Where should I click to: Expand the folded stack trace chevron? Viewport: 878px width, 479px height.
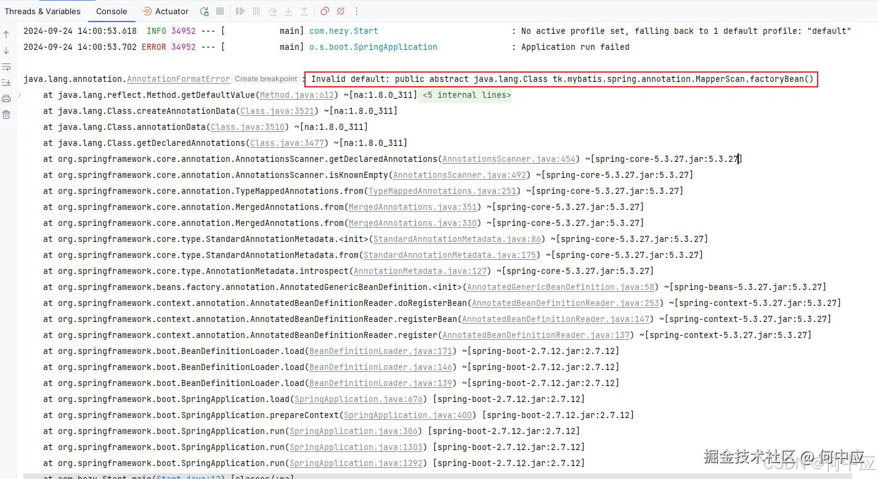tap(20, 95)
